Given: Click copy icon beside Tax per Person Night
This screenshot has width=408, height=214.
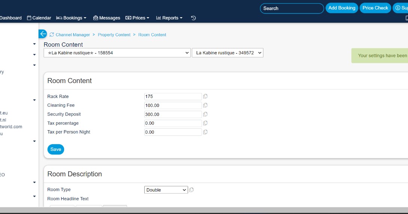Looking at the screenshot, I should click(205, 132).
